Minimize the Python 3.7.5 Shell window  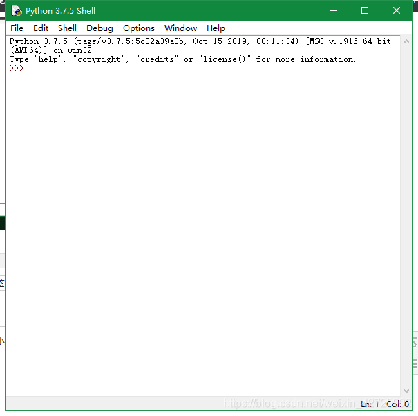click(x=334, y=10)
